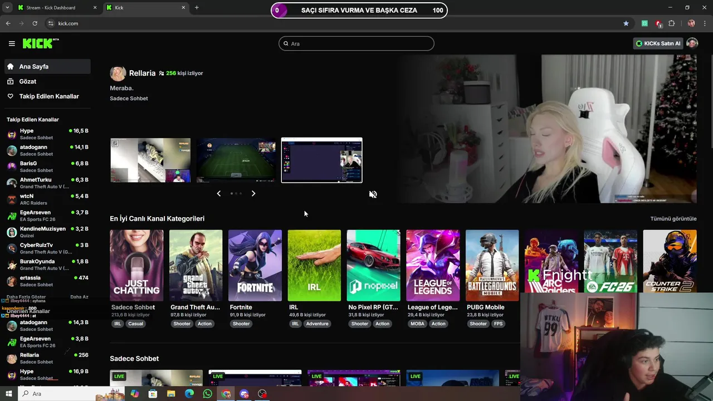
Task: Open WhatsApp from taskbar
Action: pos(207,394)
